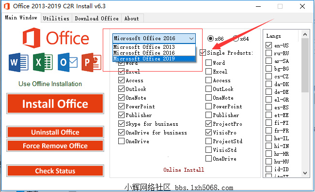Screen dimensions: 315x192
Task: Uncheck the suite PowerPoint checkbox
Action: tap(121, 106)
